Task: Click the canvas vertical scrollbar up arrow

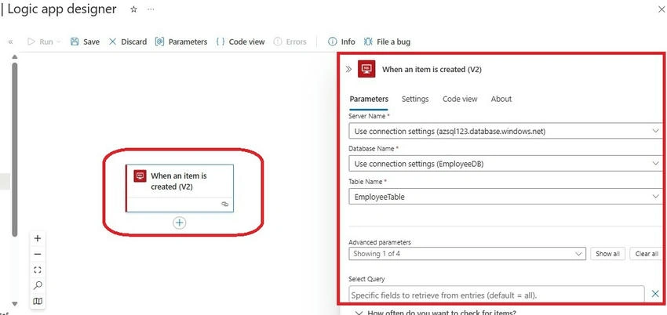Action: pyautogui.click(x=15, y=56)
